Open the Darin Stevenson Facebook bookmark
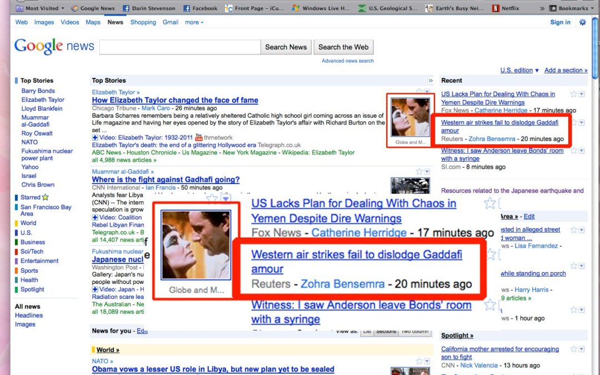This screenshot has height=375, width=600. (x=149, y=8)
